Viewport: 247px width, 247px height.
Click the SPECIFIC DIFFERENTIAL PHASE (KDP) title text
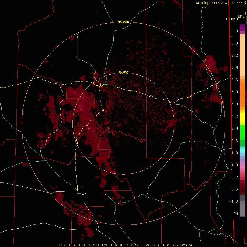pos(98,245)
